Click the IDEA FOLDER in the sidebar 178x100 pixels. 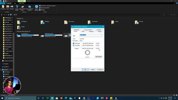(x=8, y=36)
